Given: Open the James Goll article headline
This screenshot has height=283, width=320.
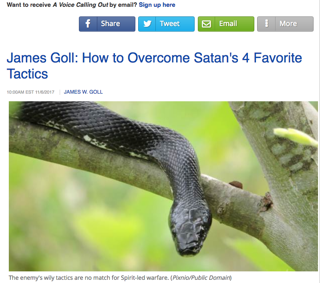Looking at the screenshot, I should point(154,66).
